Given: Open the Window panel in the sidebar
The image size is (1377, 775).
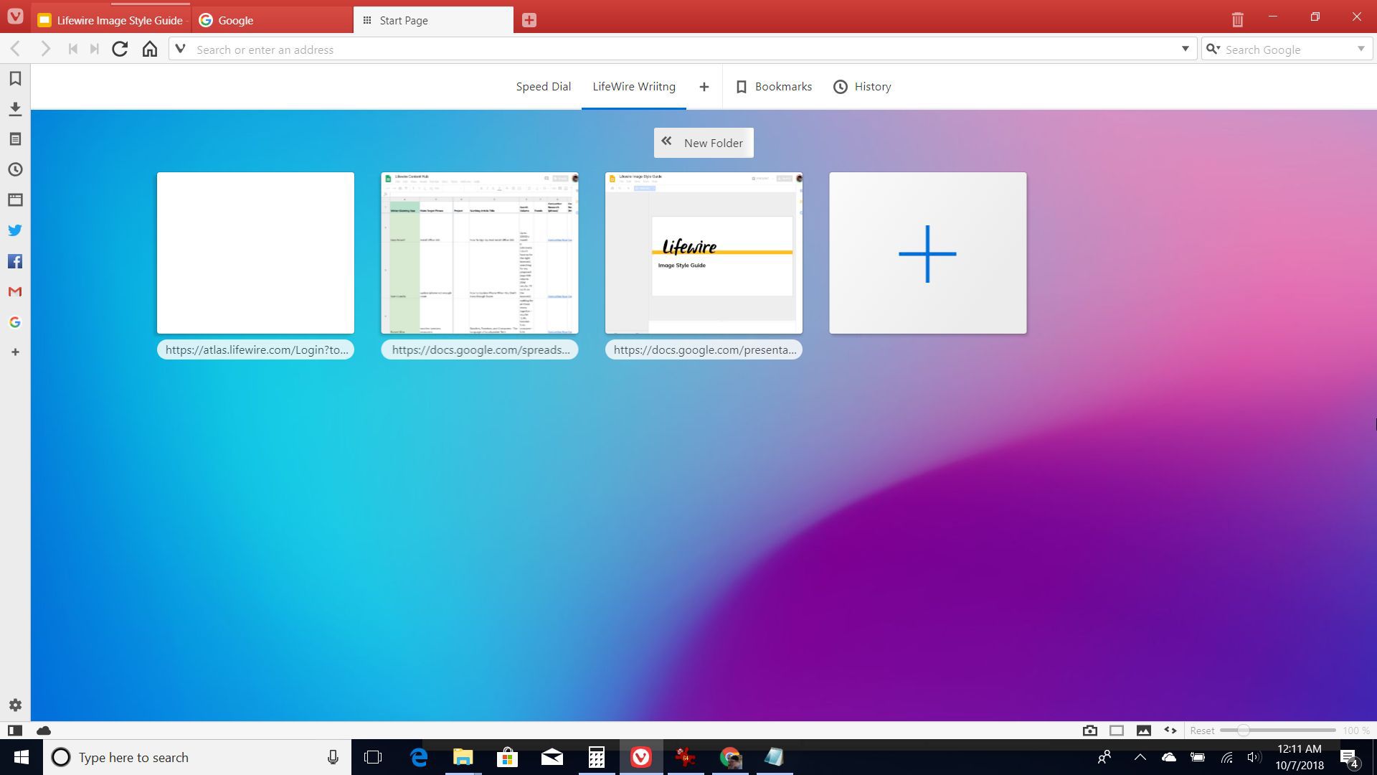Looking at the screenshot, I should (x=15, y=200).
